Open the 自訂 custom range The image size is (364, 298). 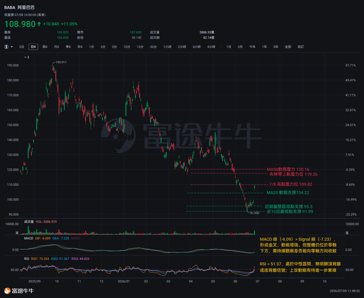click(301, 47)
